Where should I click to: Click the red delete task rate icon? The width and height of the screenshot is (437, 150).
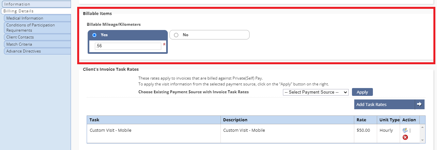pyautogui.click(x=405, y=137)
